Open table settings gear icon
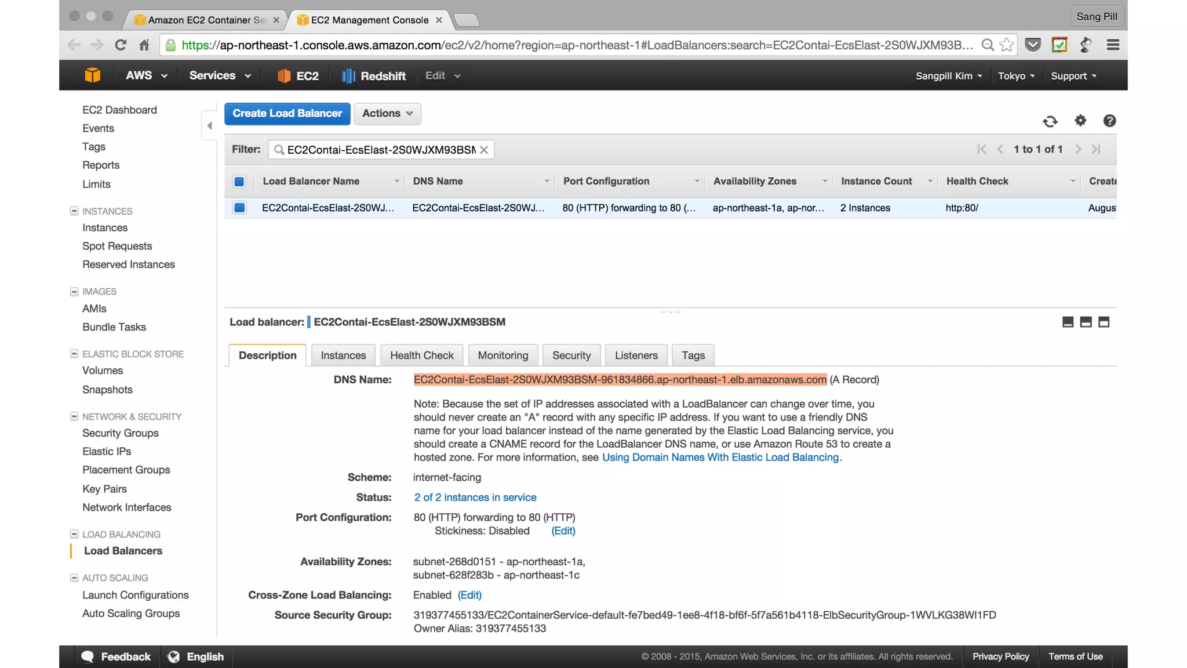 pos(1080,121)
